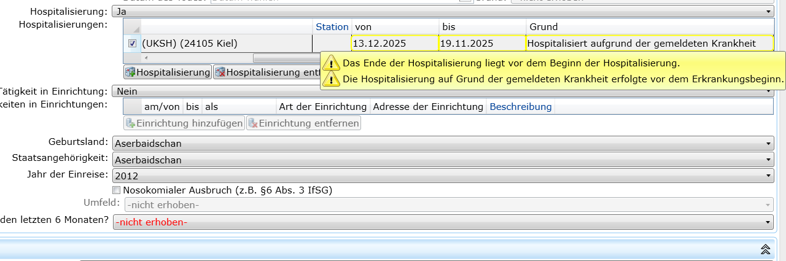Click the Grund cell of the hospitalization row
The height and width of the screenshot is (261, 786).
pyautogui.click(x=649, y=44)
